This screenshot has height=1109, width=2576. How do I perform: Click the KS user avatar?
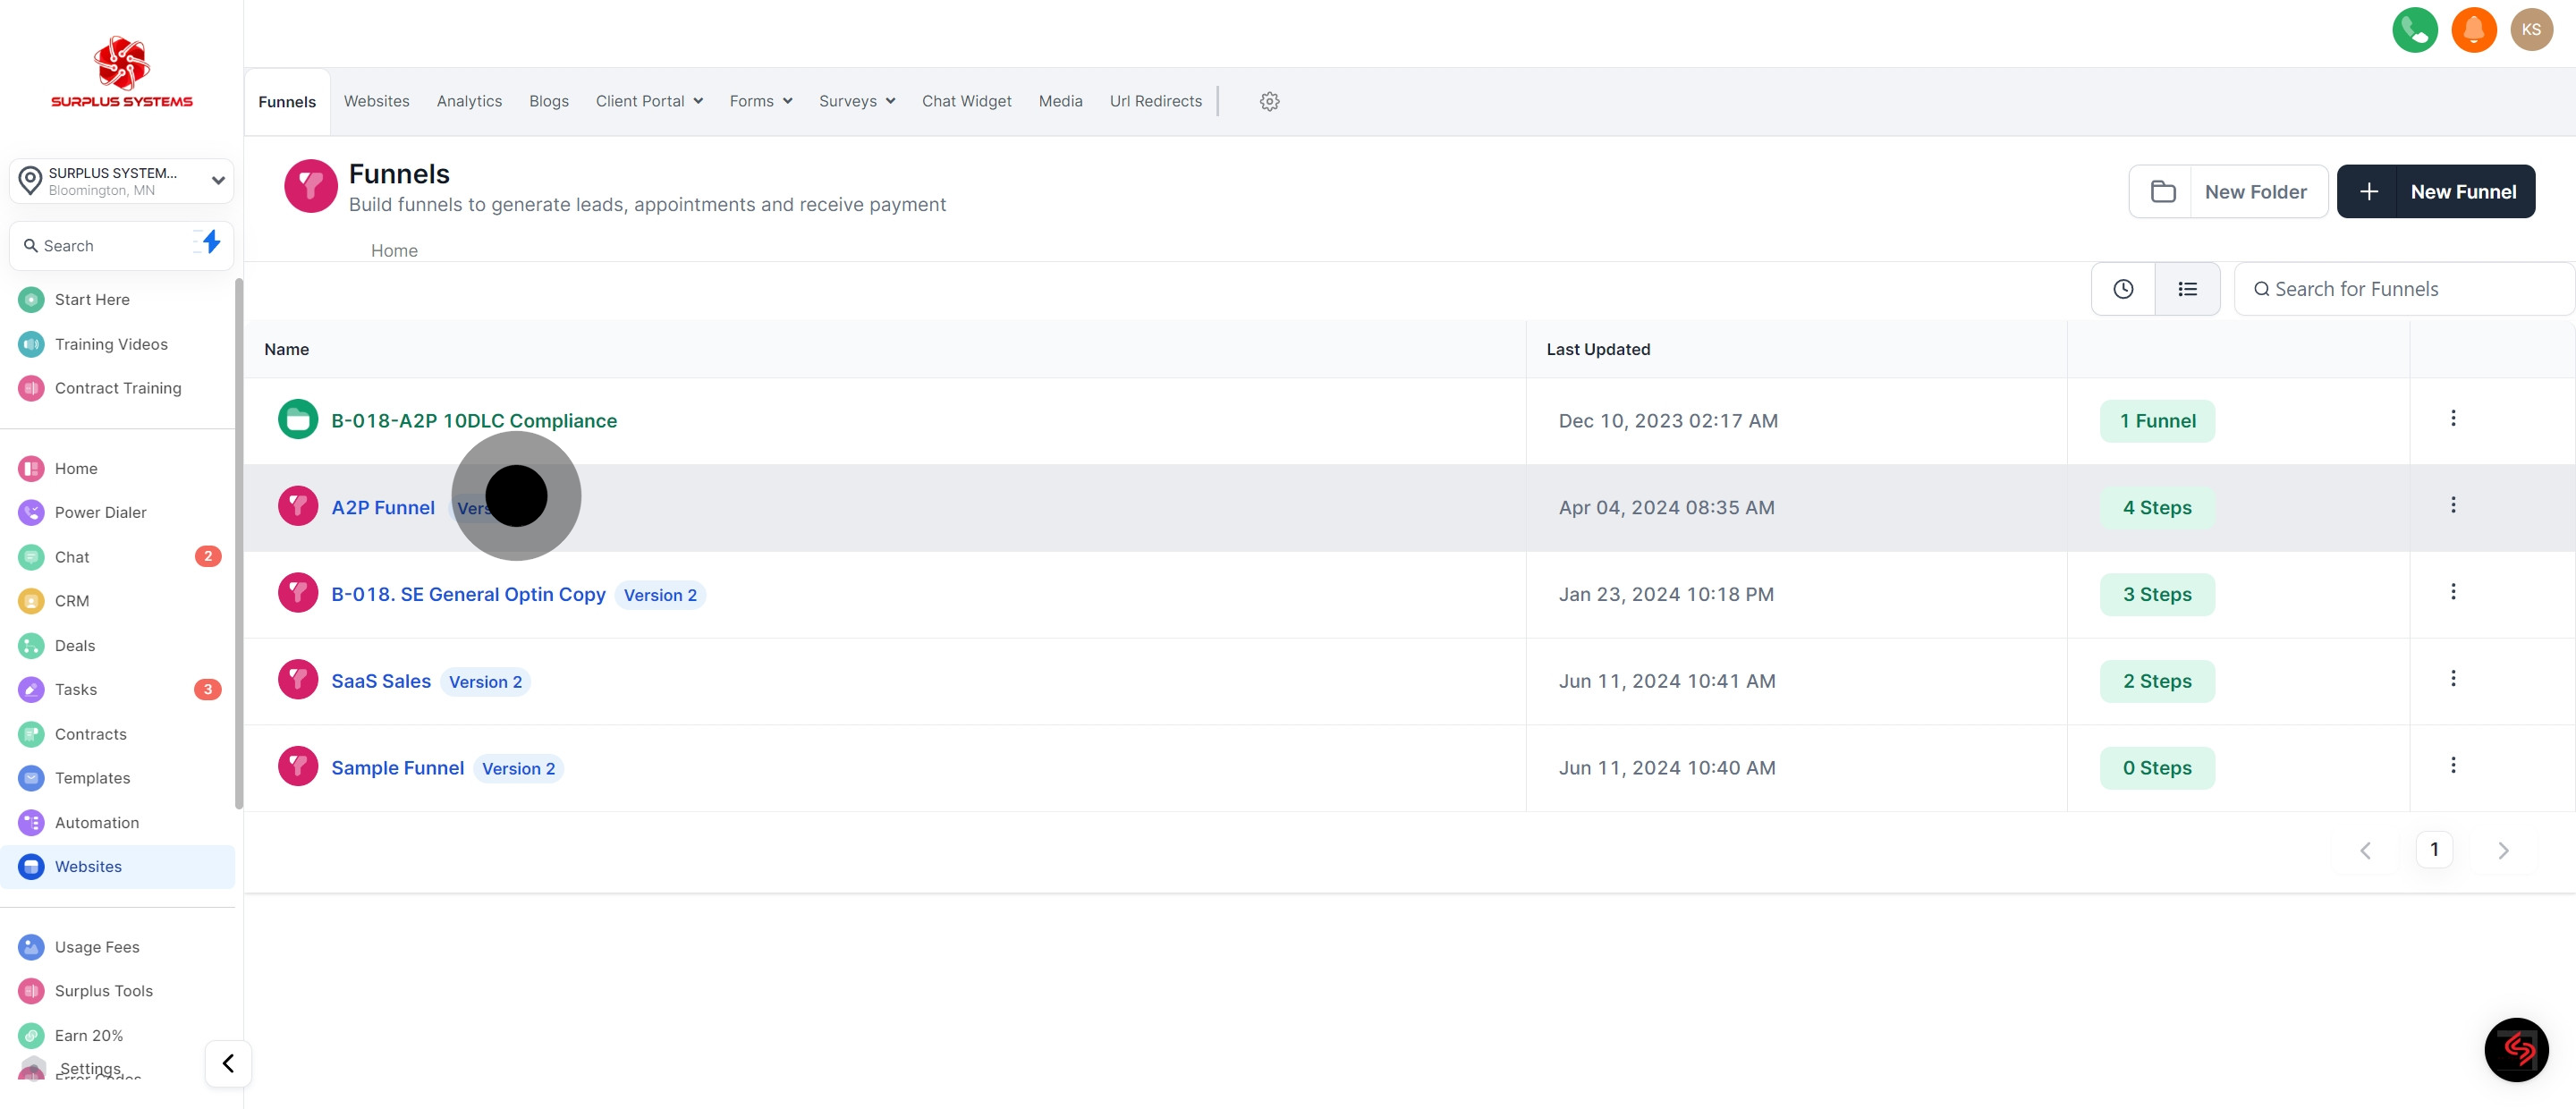pos(2531,30)
